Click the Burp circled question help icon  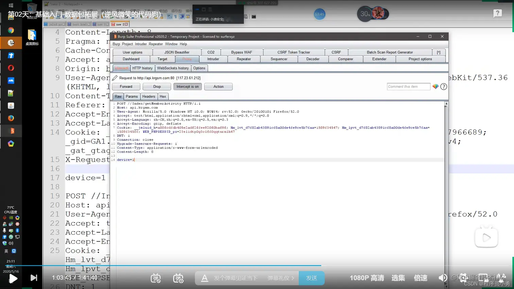point(444,87)
